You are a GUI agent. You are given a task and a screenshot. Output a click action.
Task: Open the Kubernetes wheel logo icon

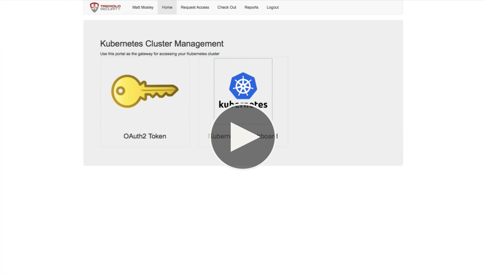tap(243, 86)
